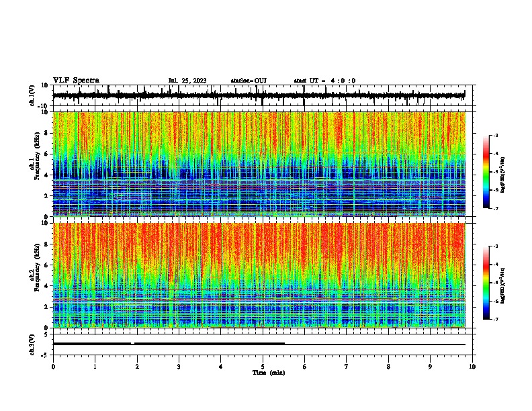Viewport: 532px width, 411px height.
Task: Click time axis tick label "7"
Action: coord(347,367)
